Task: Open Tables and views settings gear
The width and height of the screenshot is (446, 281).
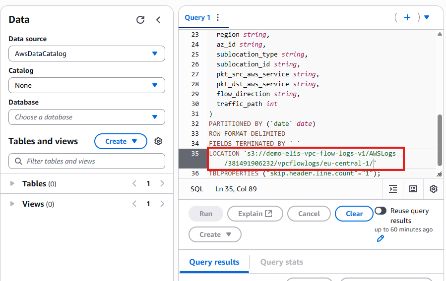Action: click(x=158, y=141)
